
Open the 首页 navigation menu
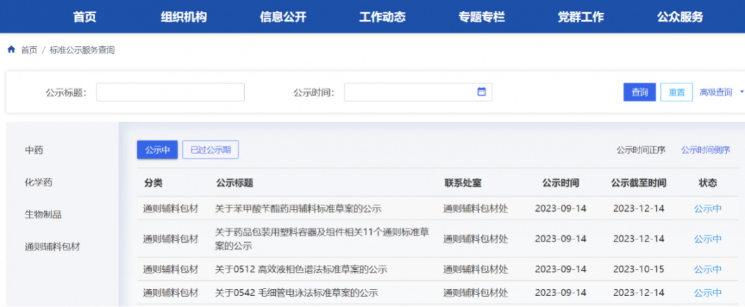click(x=85, y=17)
